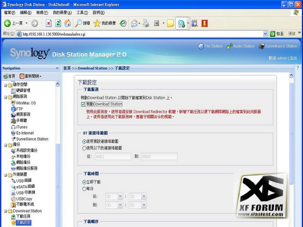Click the Skype toolbar icon
The image size is (303, 227).
coord(181,23)
